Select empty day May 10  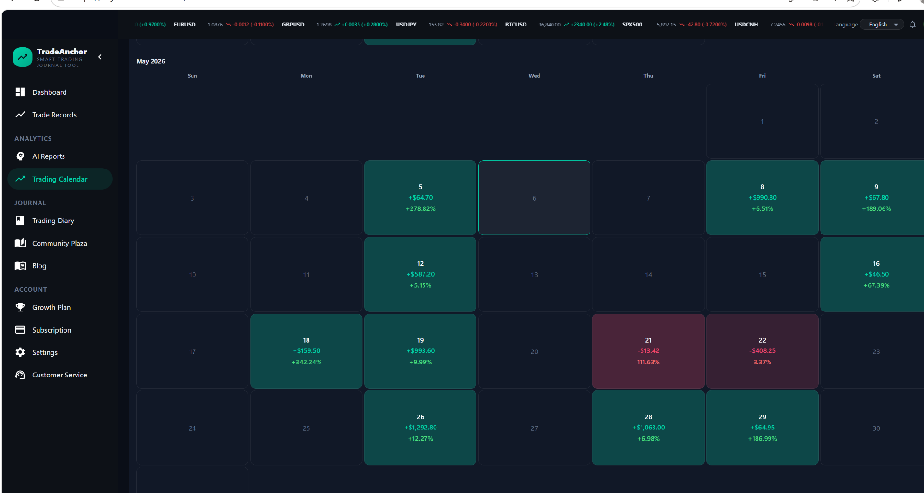coord(192,274)
